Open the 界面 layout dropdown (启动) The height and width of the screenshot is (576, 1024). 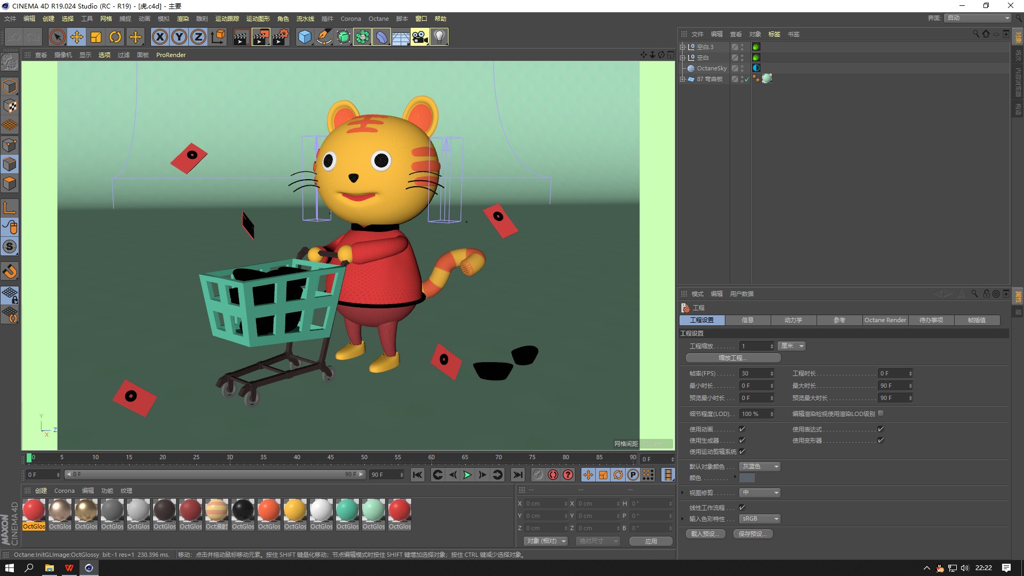pos(978,18)
